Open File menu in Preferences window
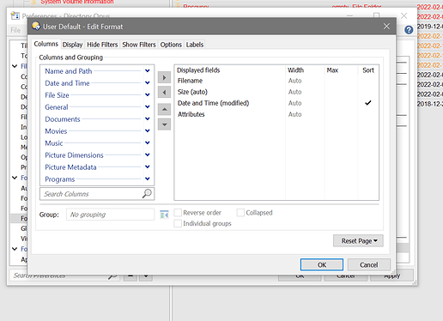This screenshot has width=443, height=321. click(x=15, y=30)
